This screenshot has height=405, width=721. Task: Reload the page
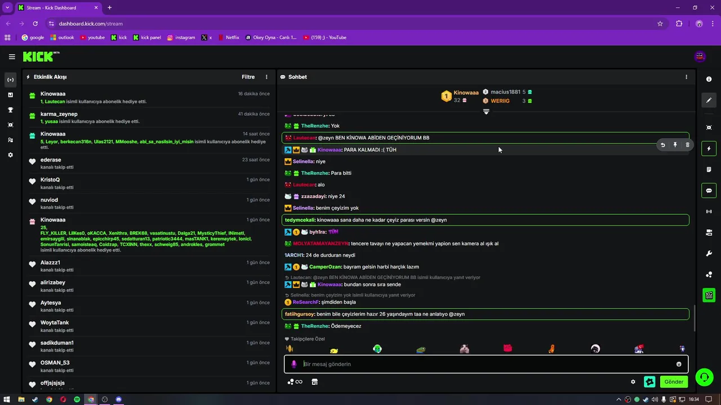pyautogui.click(x=35, y=24)
